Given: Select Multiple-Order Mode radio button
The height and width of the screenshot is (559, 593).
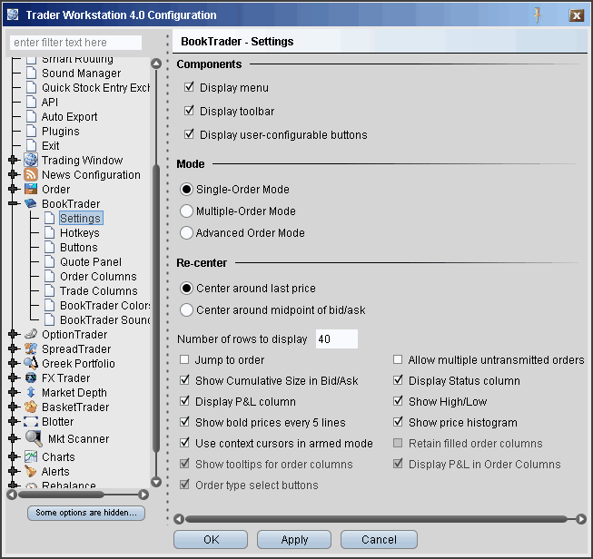Looking at the screenshot, I should (186, 211).
